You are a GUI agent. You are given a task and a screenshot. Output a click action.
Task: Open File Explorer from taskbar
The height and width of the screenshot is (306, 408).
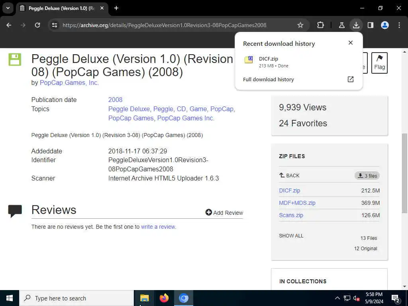pyautogui.click(x=144, y=298)
